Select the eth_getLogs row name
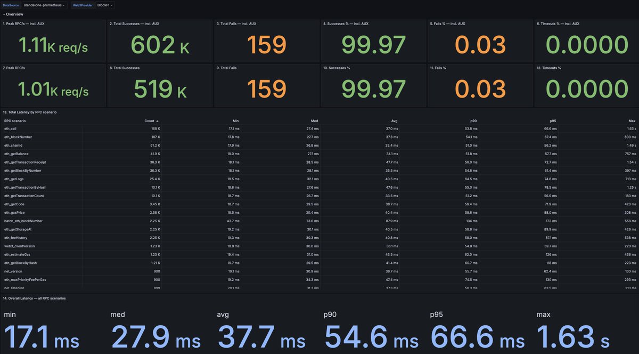This screenshot has height=354, width=639. tap(13, 179)
